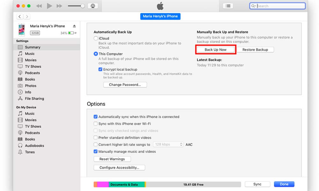Screen dimensions: 319x191
Task: Open File Sharing in the sidebar
Action: [34, 99]
